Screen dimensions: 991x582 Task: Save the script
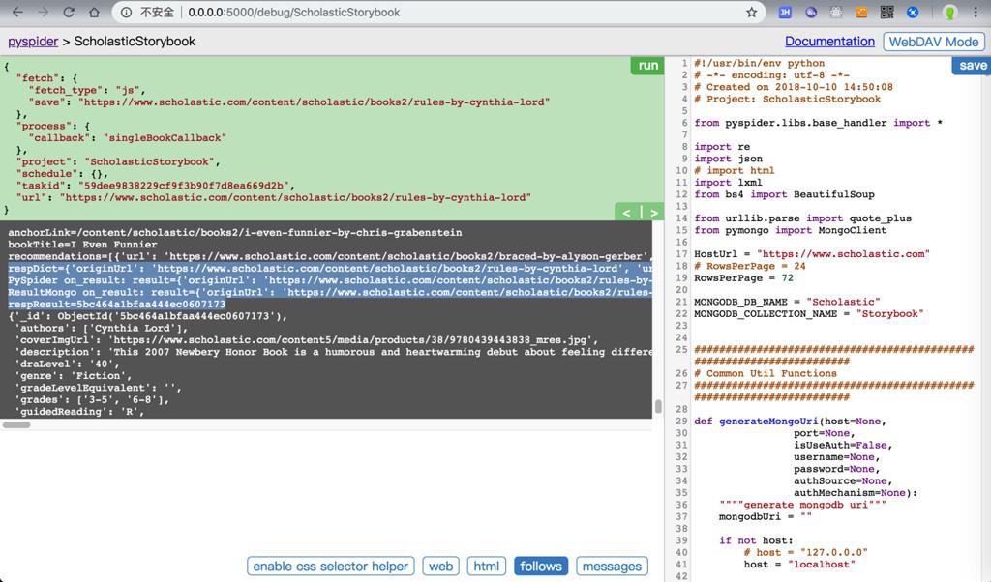(x=972, y=66)
